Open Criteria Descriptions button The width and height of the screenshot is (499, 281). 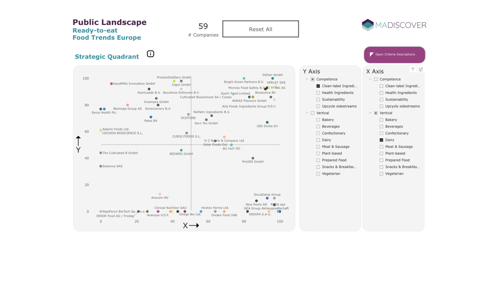click(394, 55)
